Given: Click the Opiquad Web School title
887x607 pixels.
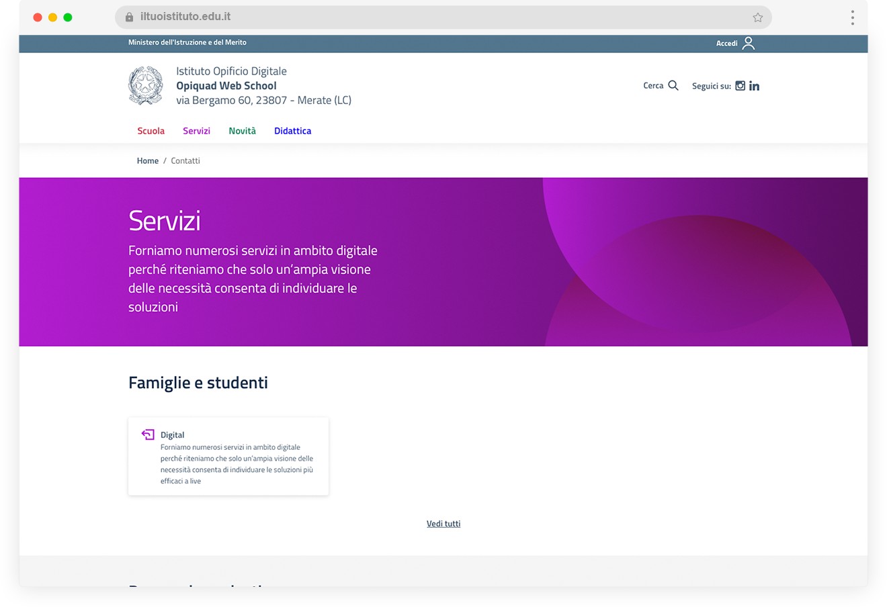Looking at the screenshot, I should (x=226, y=86).
